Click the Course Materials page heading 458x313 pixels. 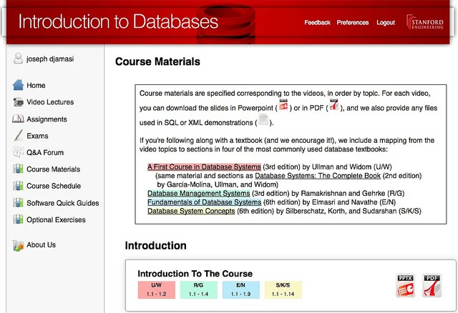pyautogui.click(x=157, y=61)
